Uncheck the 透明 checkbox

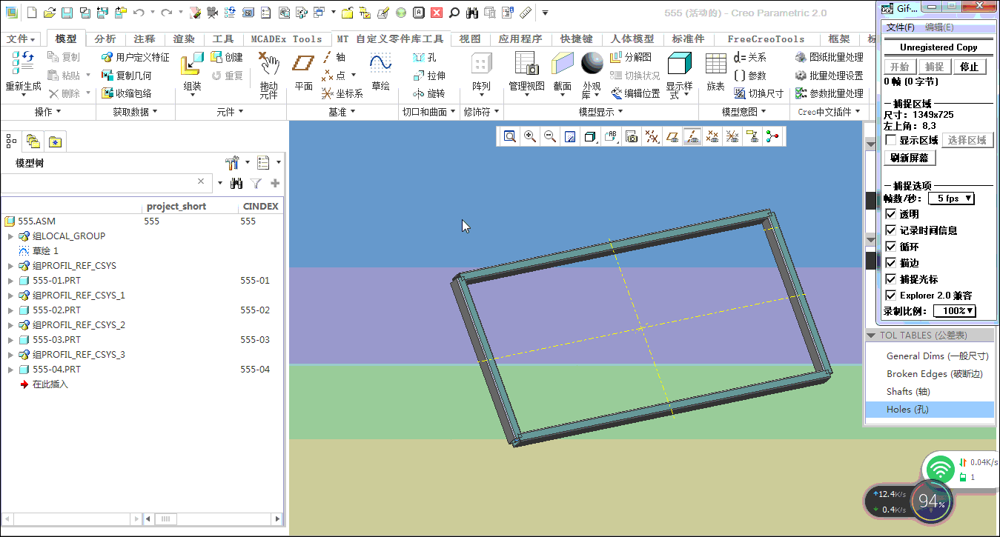[891, 214]
